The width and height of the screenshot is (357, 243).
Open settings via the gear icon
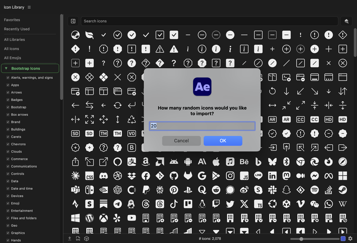pos(350,239)
